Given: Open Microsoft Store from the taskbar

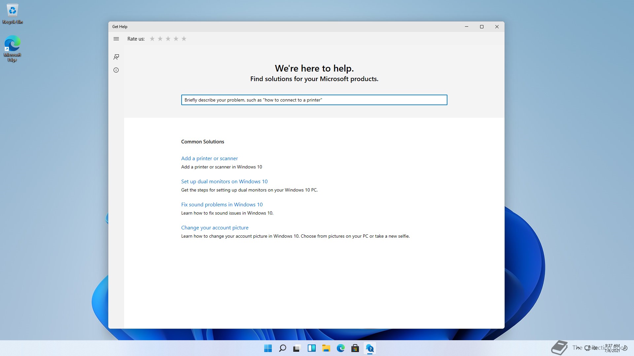Looking at the screenshot, I should tap(355, 348).
